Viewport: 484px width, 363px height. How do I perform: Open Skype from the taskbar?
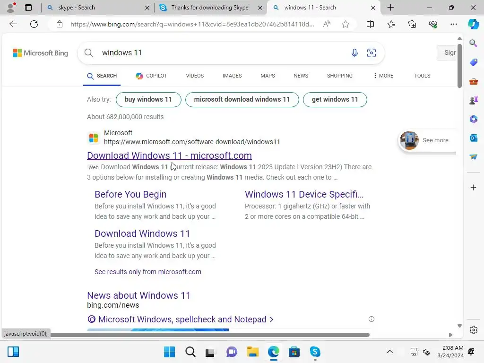point(315,352)
